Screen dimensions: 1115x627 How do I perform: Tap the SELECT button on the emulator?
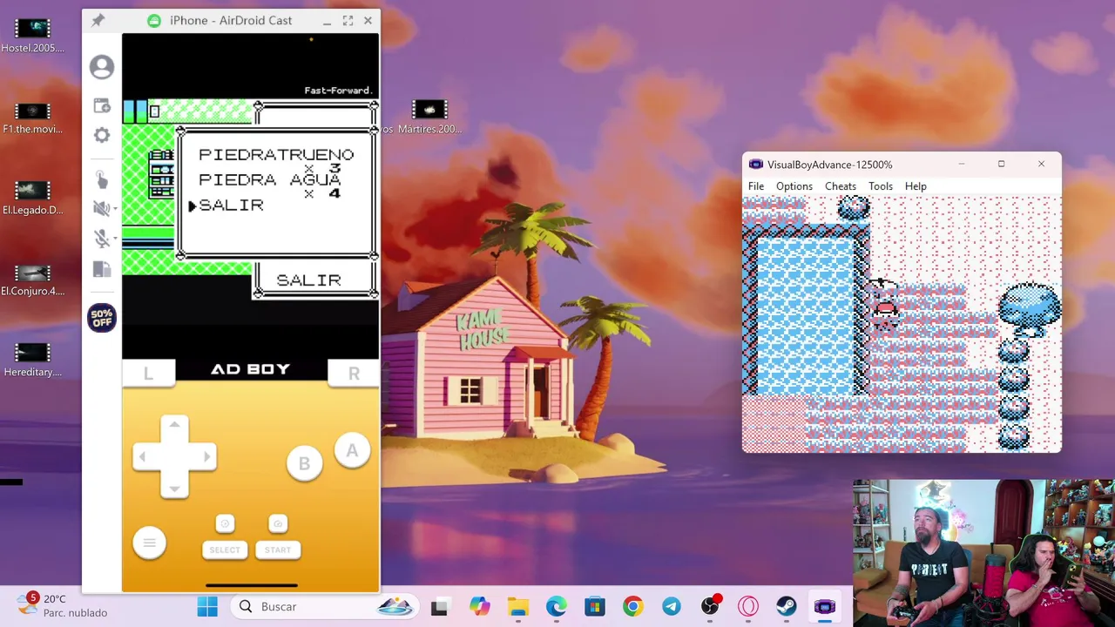pyautogui.click(x=225, y=549)
